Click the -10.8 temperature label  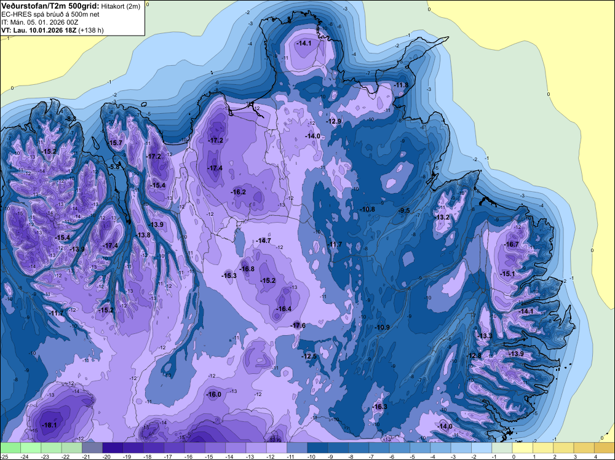click(x=368, y=210)
